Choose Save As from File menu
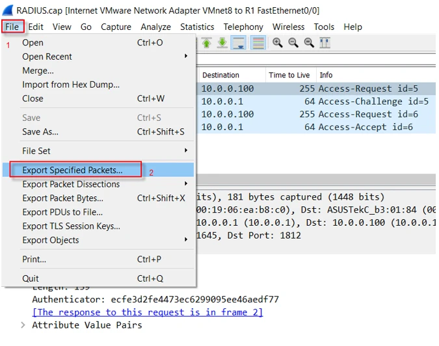The width and height of the screenshot is (439, 346). click(x=40, y=131)
